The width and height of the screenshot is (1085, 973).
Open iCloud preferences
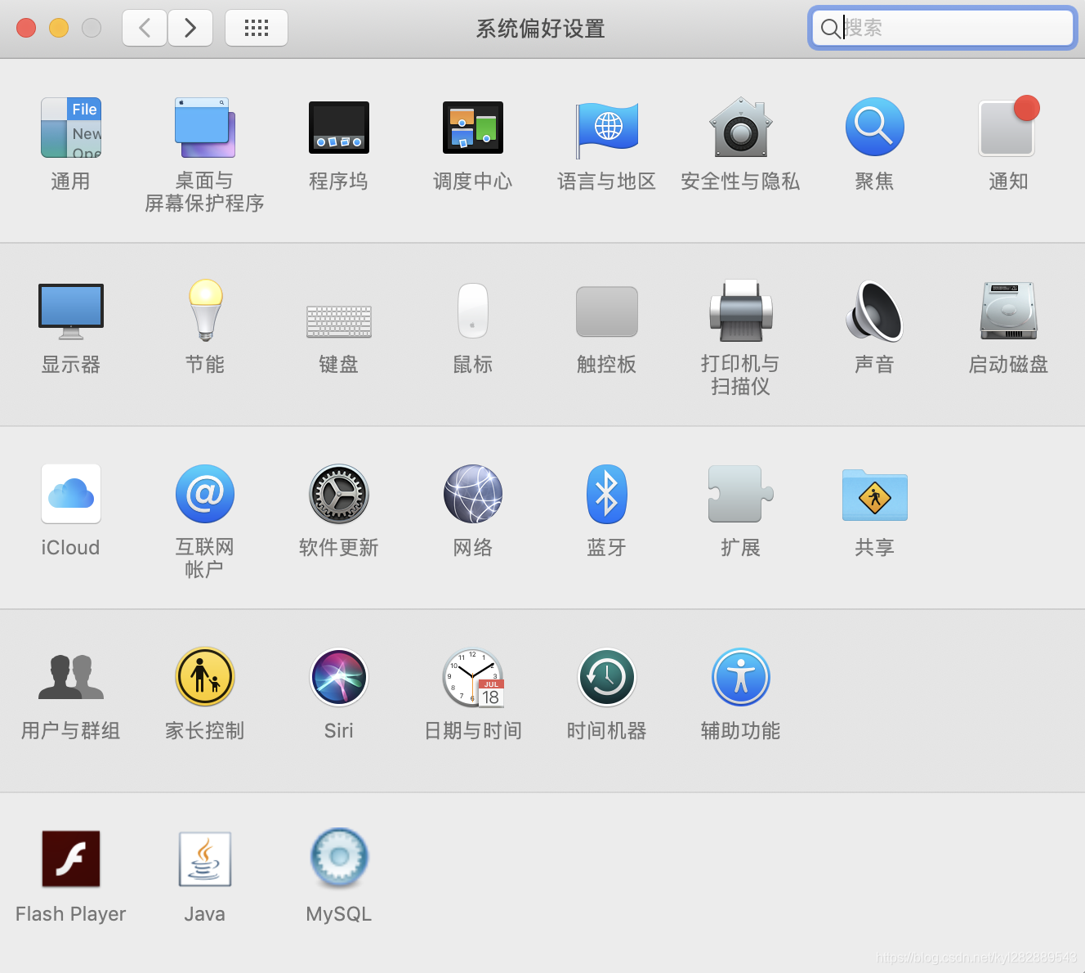pyautogui.click(x=71, y=494)
